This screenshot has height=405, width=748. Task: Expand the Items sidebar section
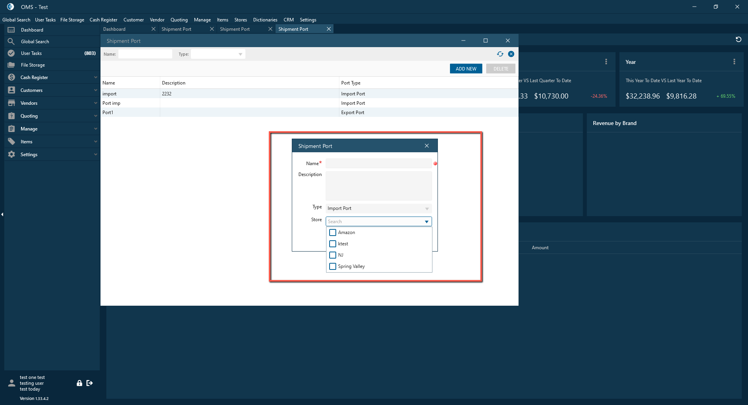[x=95, y=142]
